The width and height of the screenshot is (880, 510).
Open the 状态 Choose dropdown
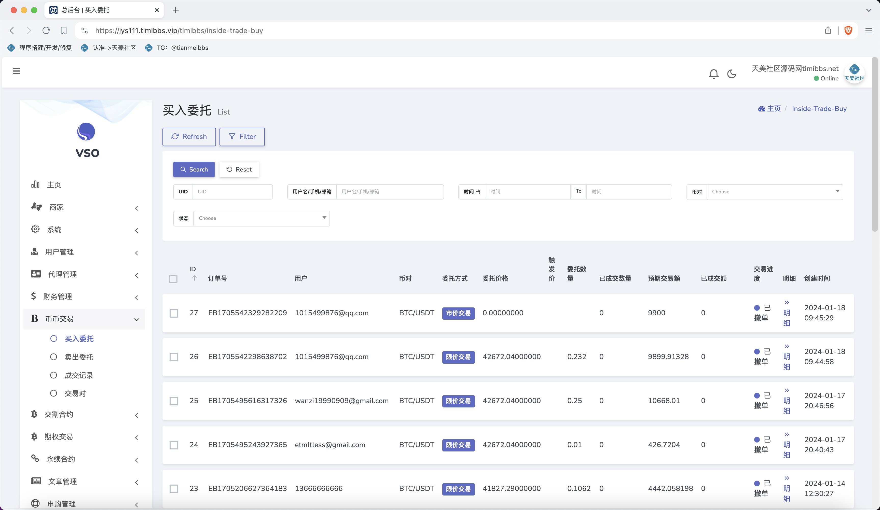(x=261, y=218)
